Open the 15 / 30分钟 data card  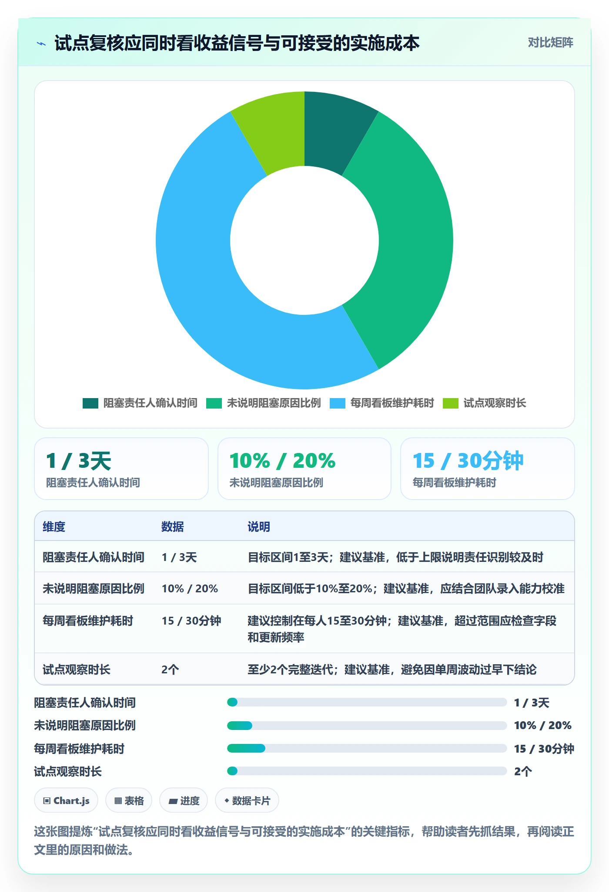488,469
